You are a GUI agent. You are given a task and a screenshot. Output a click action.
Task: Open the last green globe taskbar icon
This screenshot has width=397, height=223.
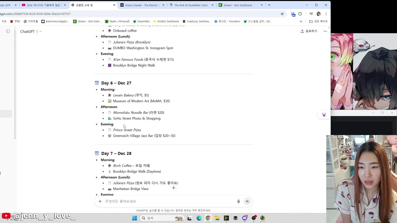pyautogui.click(x=263, y=218)
